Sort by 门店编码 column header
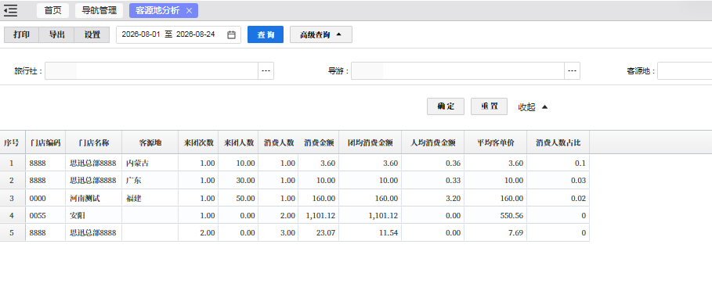The image size is (712, 291). 45,142
